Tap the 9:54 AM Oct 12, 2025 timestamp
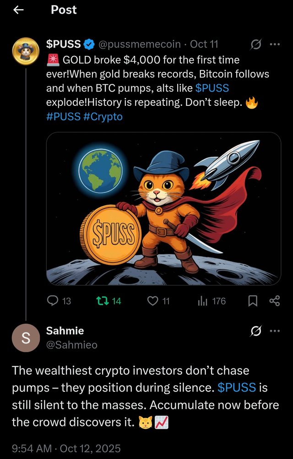This screenshot has width=293, height=459. coord(66,447)
